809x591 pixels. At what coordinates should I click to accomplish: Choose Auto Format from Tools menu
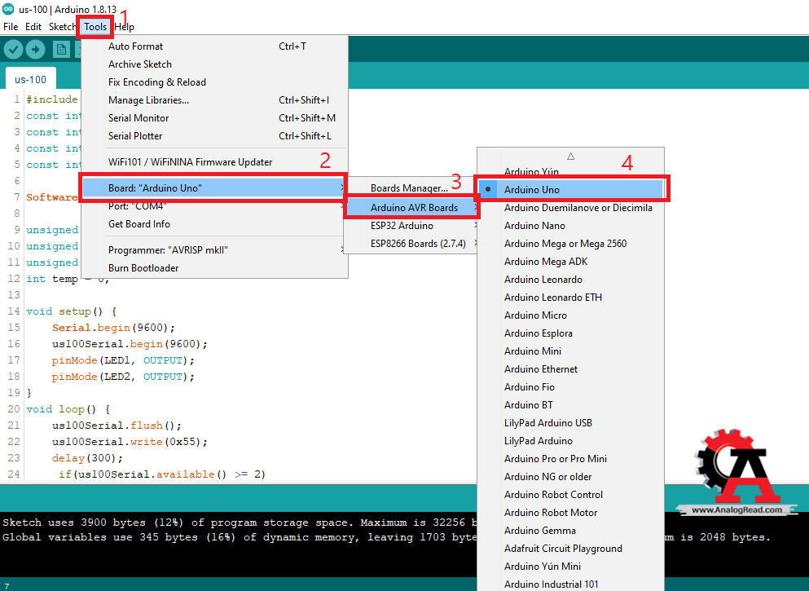pos(214,46)
